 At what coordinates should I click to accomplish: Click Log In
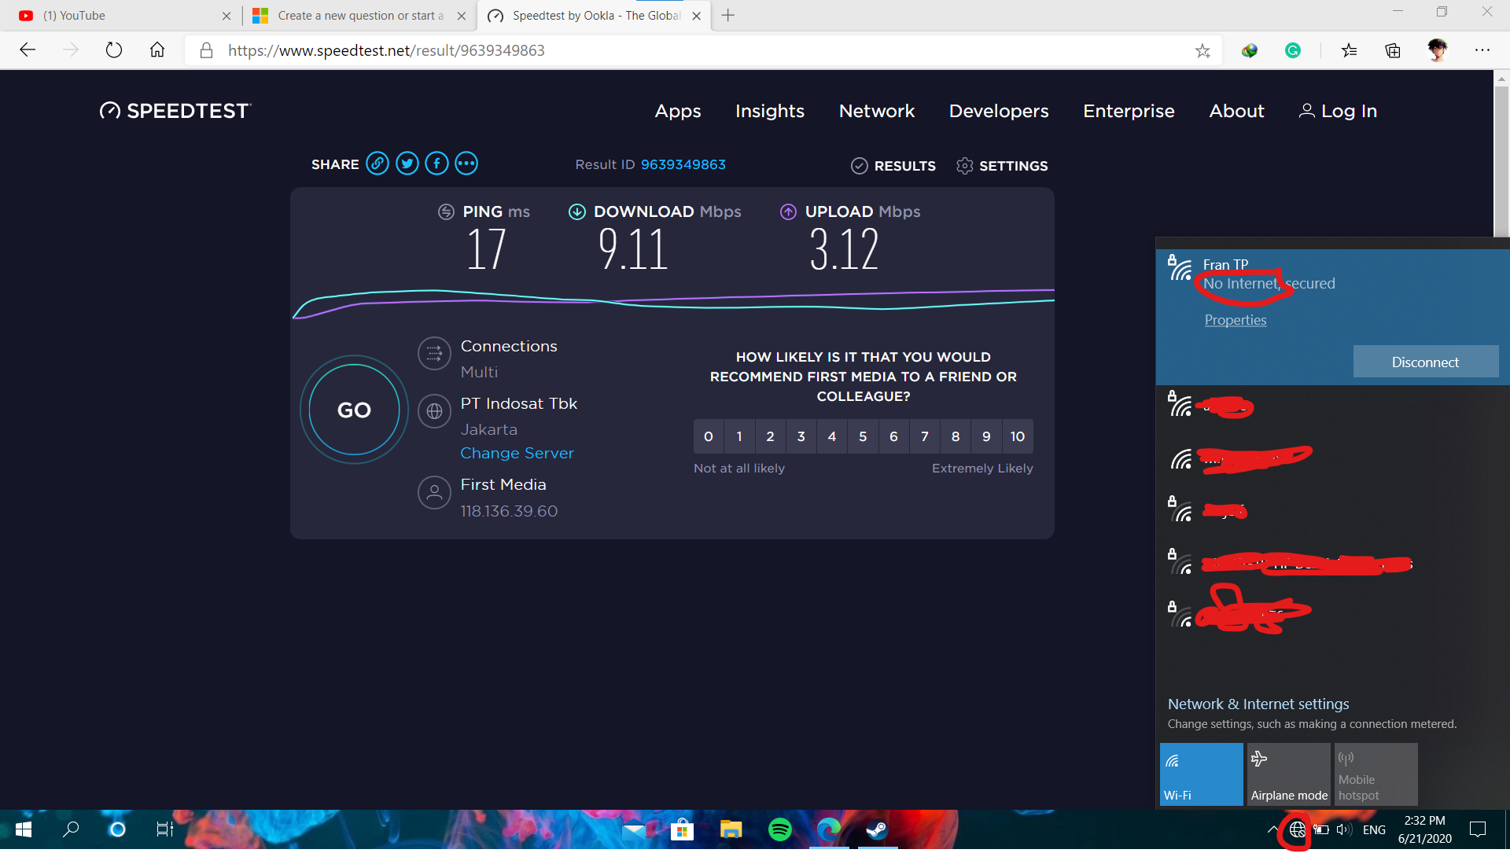tap(1338, 111)
